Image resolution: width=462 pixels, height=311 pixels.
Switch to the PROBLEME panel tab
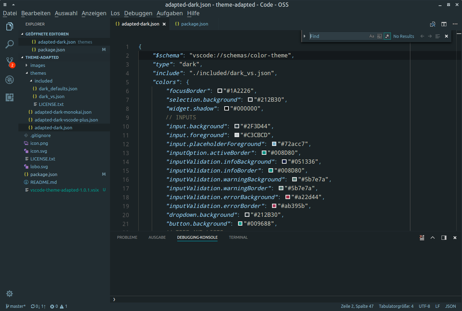coord(127,237)
